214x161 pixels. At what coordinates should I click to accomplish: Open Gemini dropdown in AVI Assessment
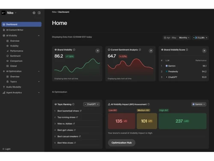(x=199, y=104)
